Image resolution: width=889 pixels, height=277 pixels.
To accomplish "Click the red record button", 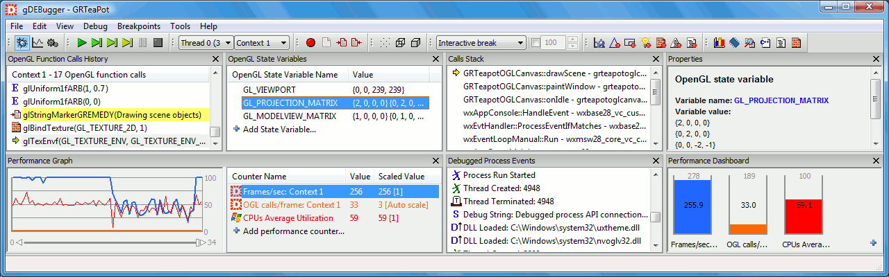I will tap(310, 43).
